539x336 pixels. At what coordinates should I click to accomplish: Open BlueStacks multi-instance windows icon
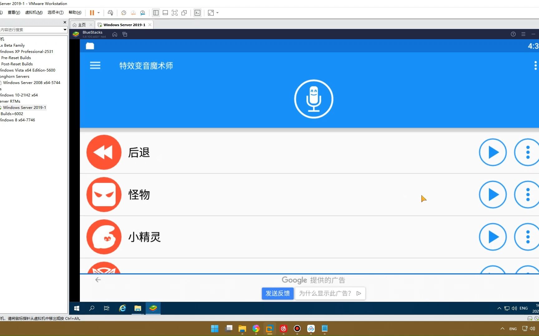click(125, 34)
